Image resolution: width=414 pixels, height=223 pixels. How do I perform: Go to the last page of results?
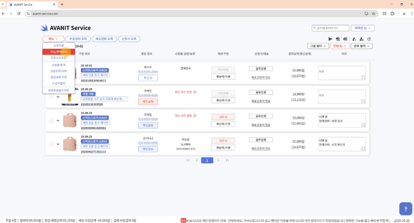(227, 160)
